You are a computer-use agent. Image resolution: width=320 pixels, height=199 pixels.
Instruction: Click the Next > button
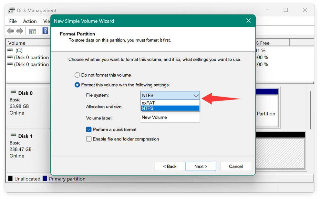tap(201, 166)
